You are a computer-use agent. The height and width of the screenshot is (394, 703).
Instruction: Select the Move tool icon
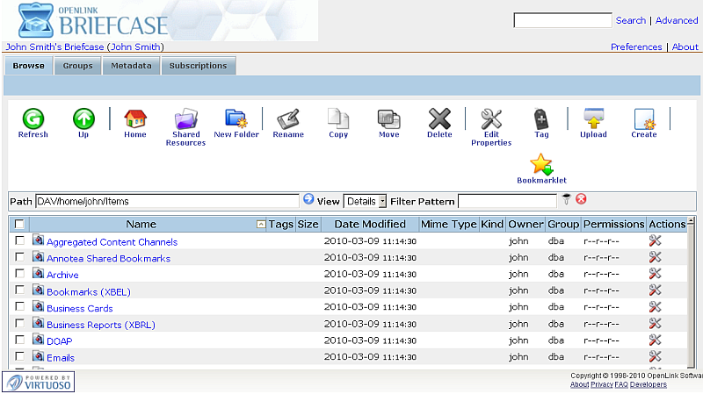pos(388,119)
